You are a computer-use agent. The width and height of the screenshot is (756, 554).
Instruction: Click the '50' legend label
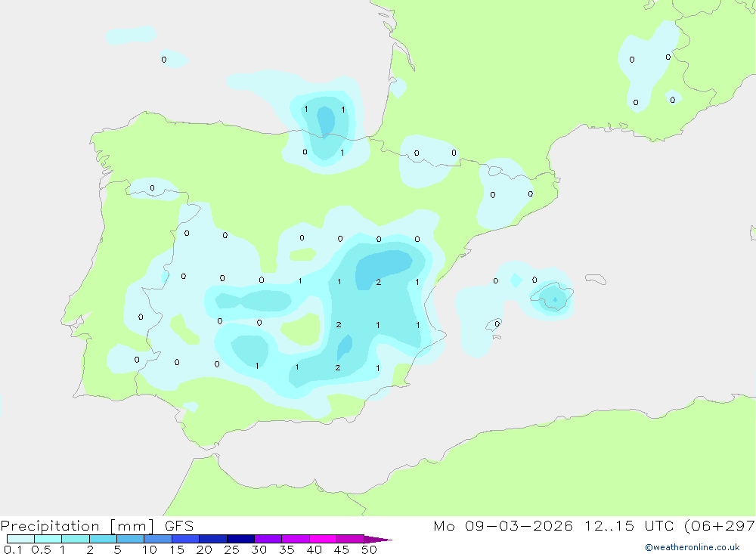[369, 549]
